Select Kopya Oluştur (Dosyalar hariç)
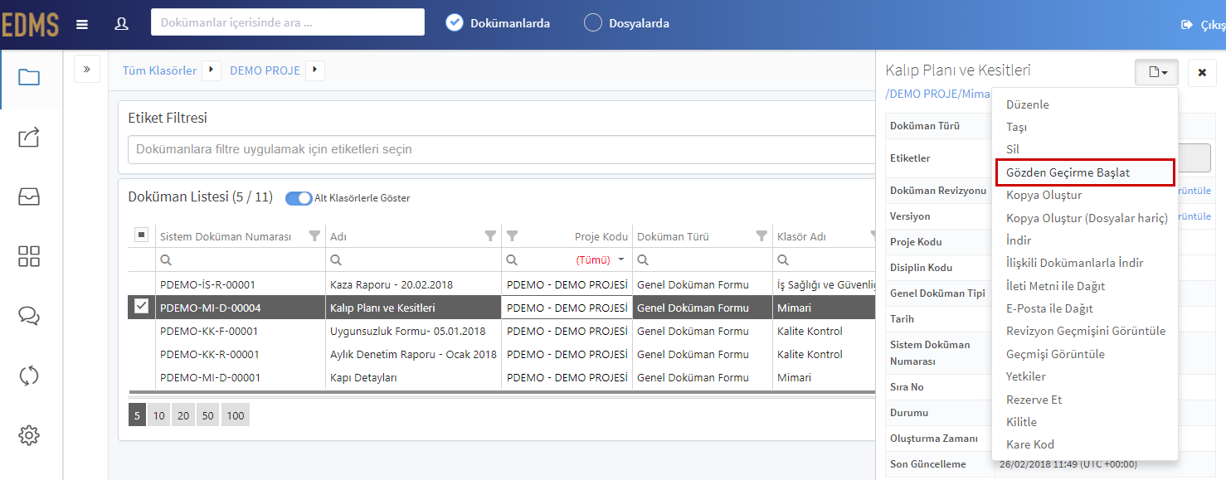Screen dimensions: 1226x480 point(1085,218)
